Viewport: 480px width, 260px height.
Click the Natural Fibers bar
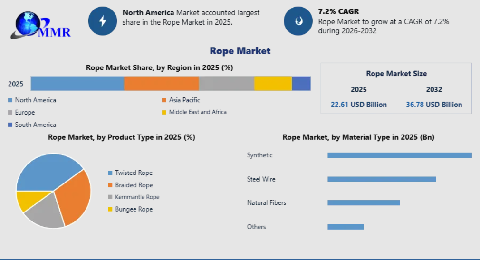click(x=363, y=203)
